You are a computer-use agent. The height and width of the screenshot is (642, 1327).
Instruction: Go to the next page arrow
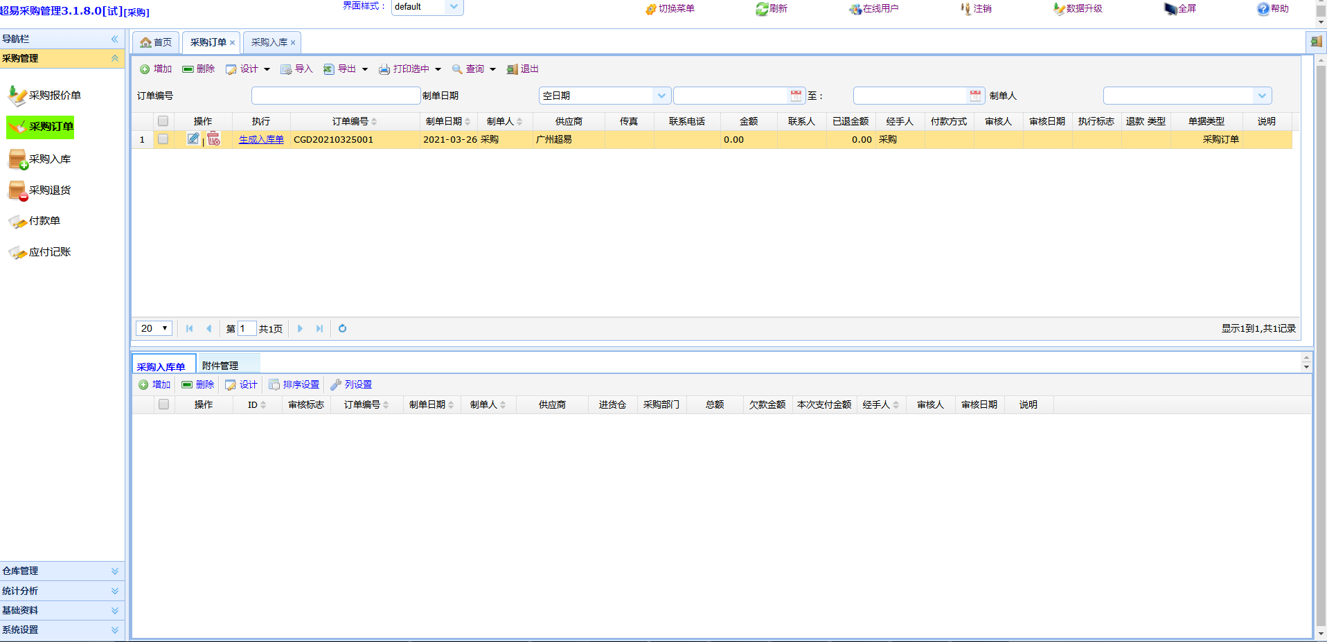pos(300,328)
